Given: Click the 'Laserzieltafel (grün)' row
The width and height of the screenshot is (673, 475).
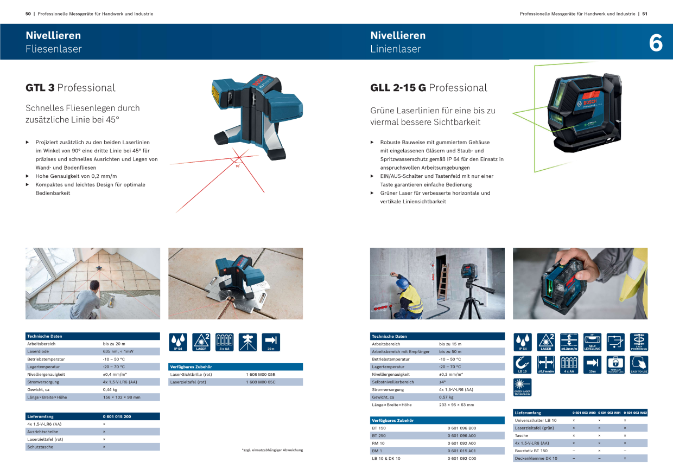Looking at the screenshot, I should pyautogui.click(x=580, y=428).
